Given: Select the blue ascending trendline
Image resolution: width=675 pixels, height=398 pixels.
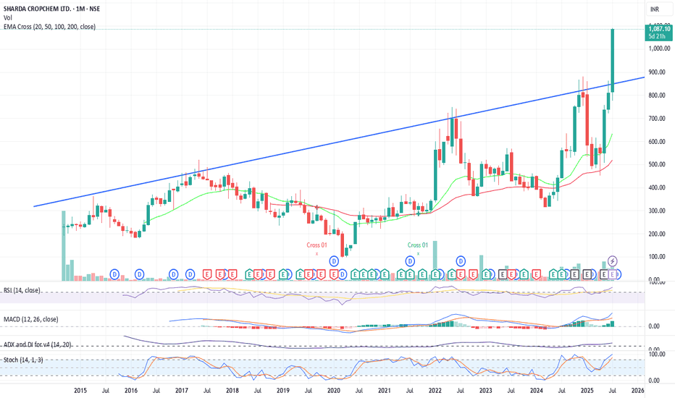Looking at the screenshot, I should pyautogui.click(x=339, y=142).
